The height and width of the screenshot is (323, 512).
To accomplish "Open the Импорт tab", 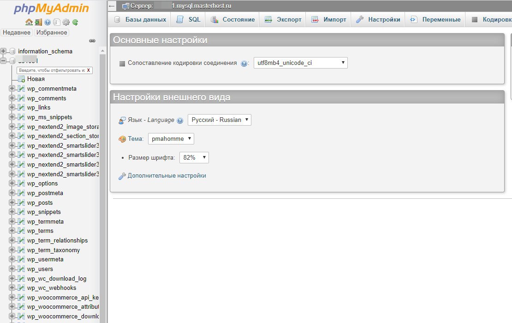I will click(x=328, y=19).
